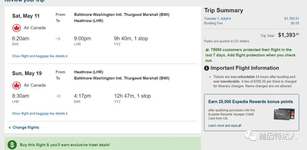Click the outbound flight arrow icon
This screenshot has height=150, width=307.
pyautogui.click(x=58, y=39)
